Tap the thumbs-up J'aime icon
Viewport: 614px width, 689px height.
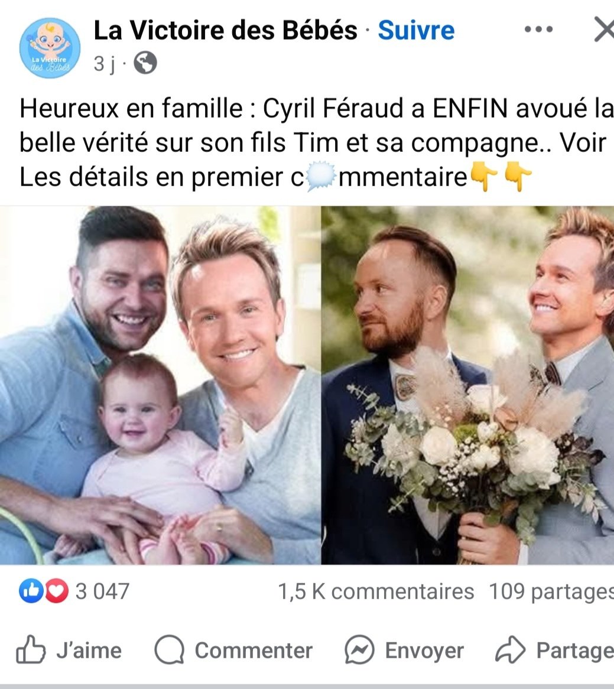pos(31,649)
